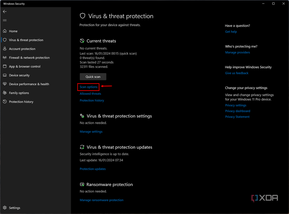Close the Windows Security window

[x=284, y=3]
